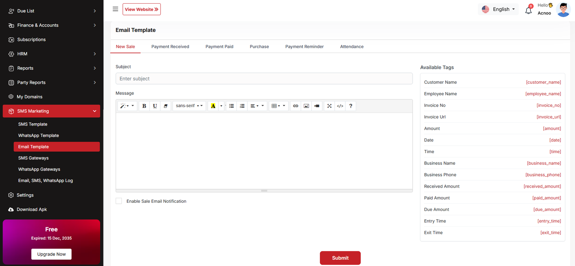
Task: Switch editor to code view
Action: (x=340, y=106)
